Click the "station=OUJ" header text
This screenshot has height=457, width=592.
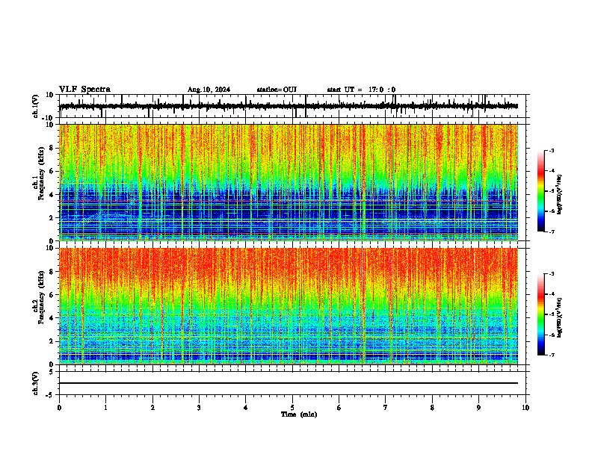pyautogui.click(x=277, y=90)
